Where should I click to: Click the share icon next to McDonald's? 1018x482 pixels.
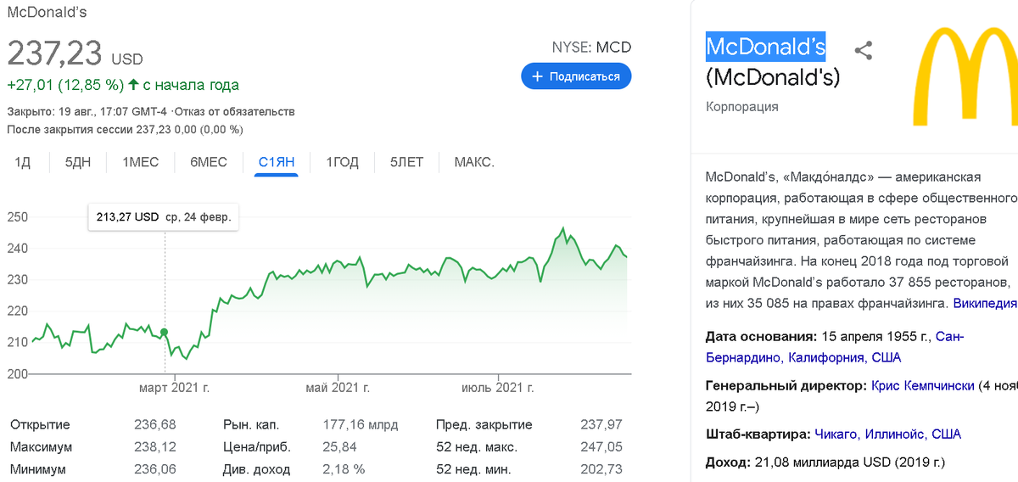tap(863, 50)
